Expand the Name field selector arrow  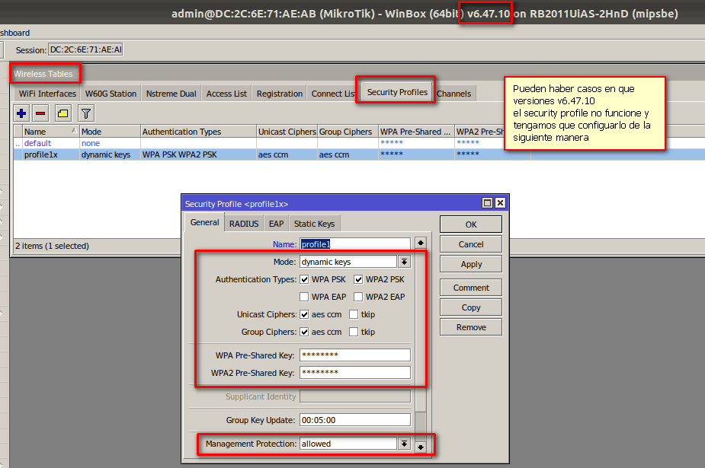421,244
